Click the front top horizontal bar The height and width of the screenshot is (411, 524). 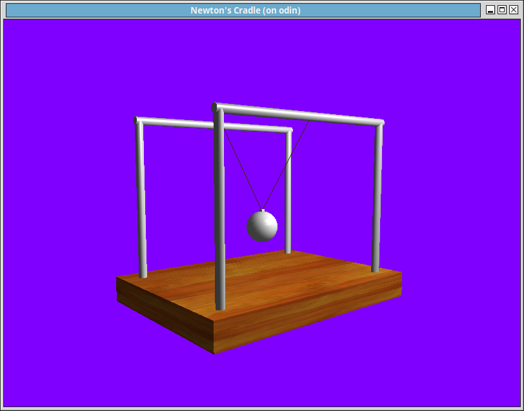297,115
